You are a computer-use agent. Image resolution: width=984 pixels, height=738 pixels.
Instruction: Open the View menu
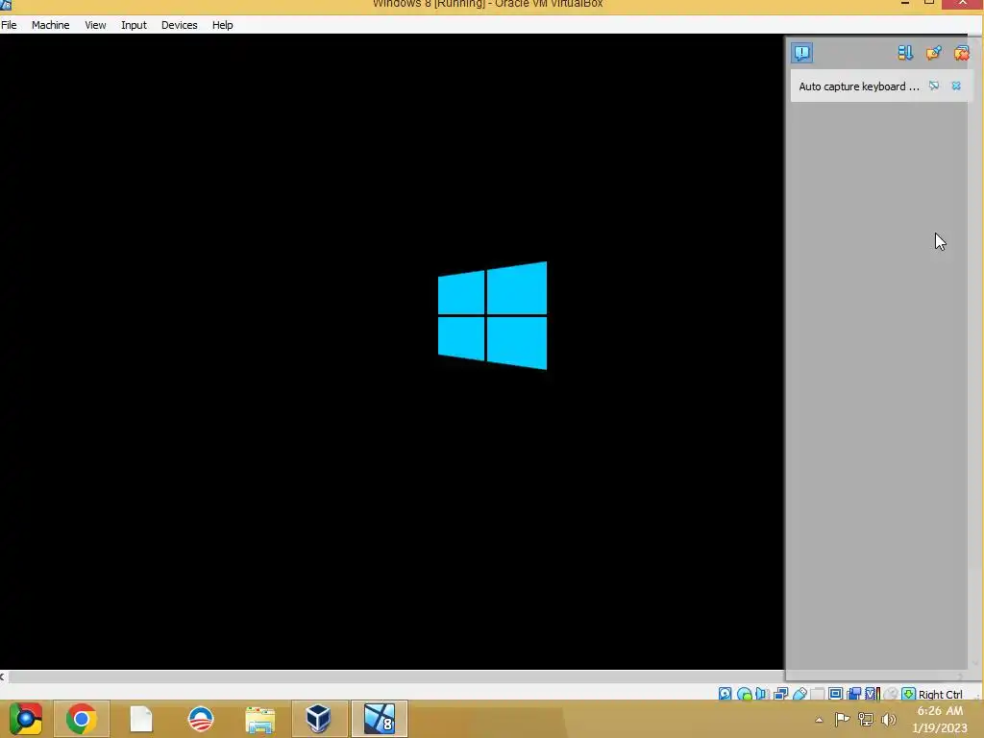click(95, 25)
